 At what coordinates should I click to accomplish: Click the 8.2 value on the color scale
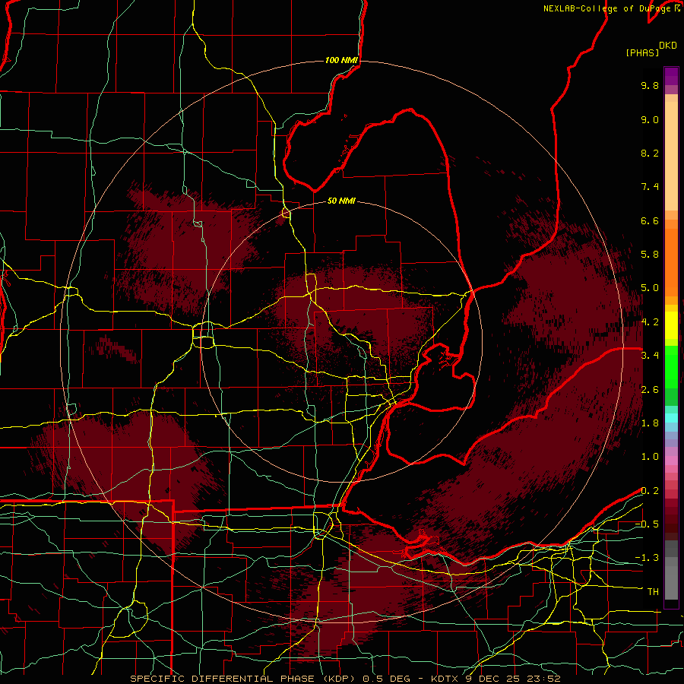click(650, 153)
